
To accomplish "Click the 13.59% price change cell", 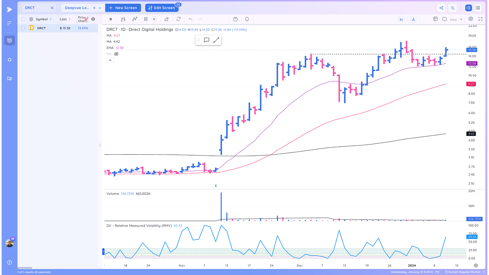I will [x=83, y=28].
